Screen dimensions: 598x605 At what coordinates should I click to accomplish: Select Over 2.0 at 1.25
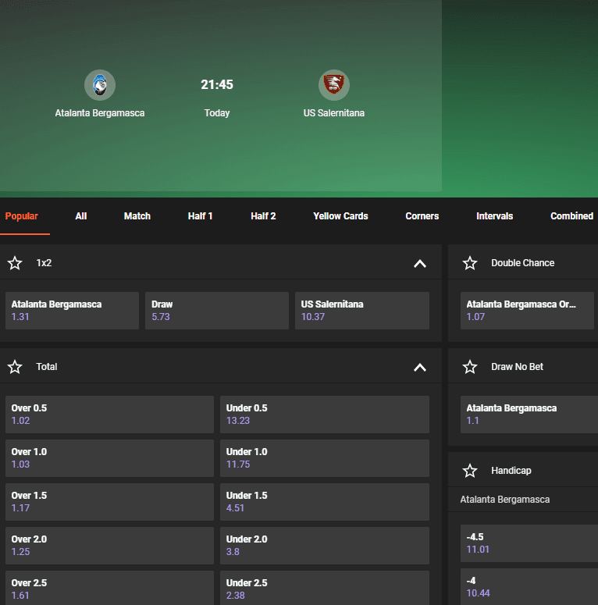pyautogui.click(x=109, y=546)
